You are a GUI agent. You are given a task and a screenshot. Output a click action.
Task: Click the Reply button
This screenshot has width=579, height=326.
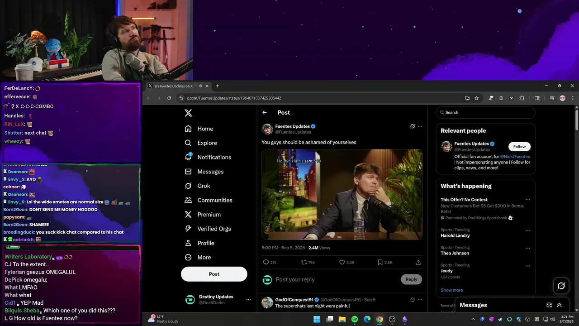click(x=411, y=279)
